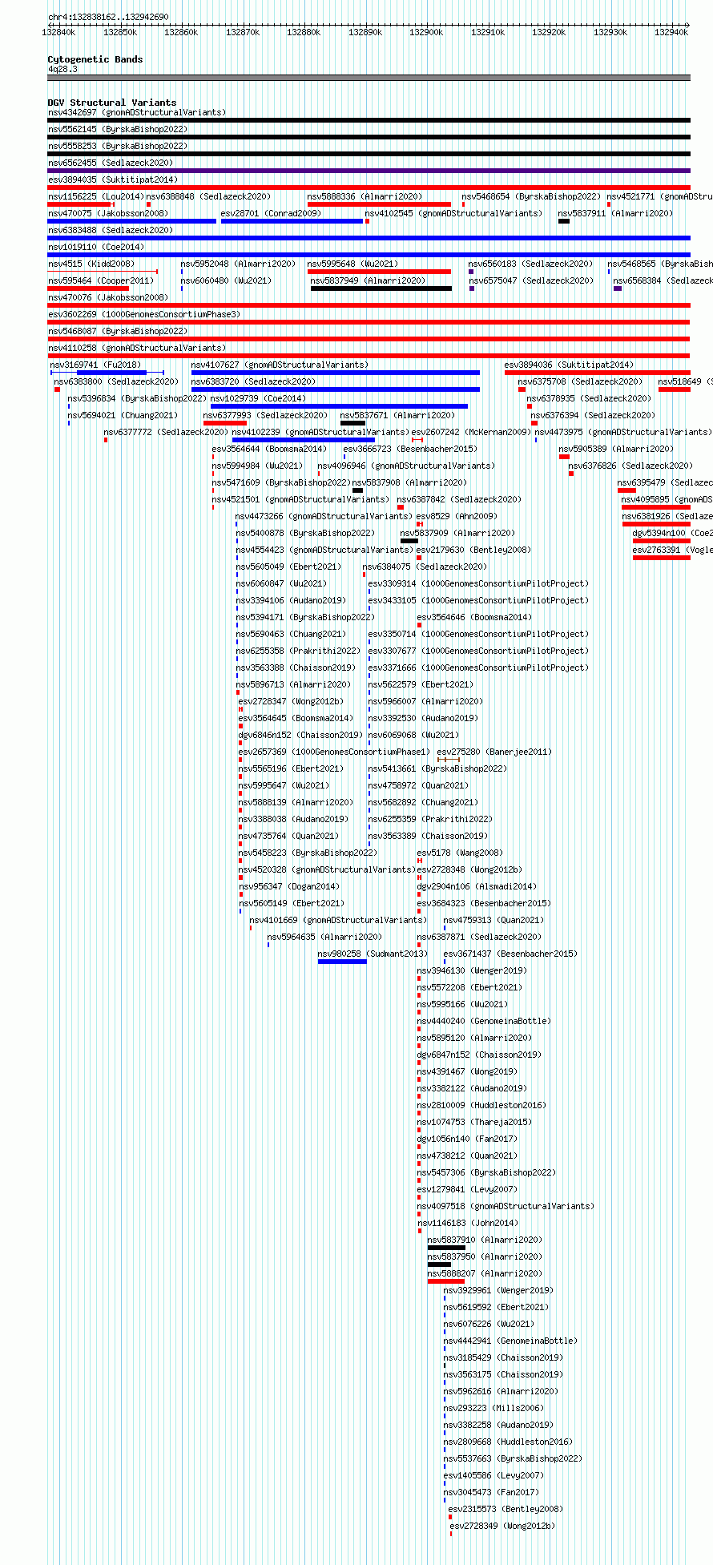Click the nsv5837910 (Almarri2020) label
This screenshot has height=1565, width=713.
(x=485, y=1240)
